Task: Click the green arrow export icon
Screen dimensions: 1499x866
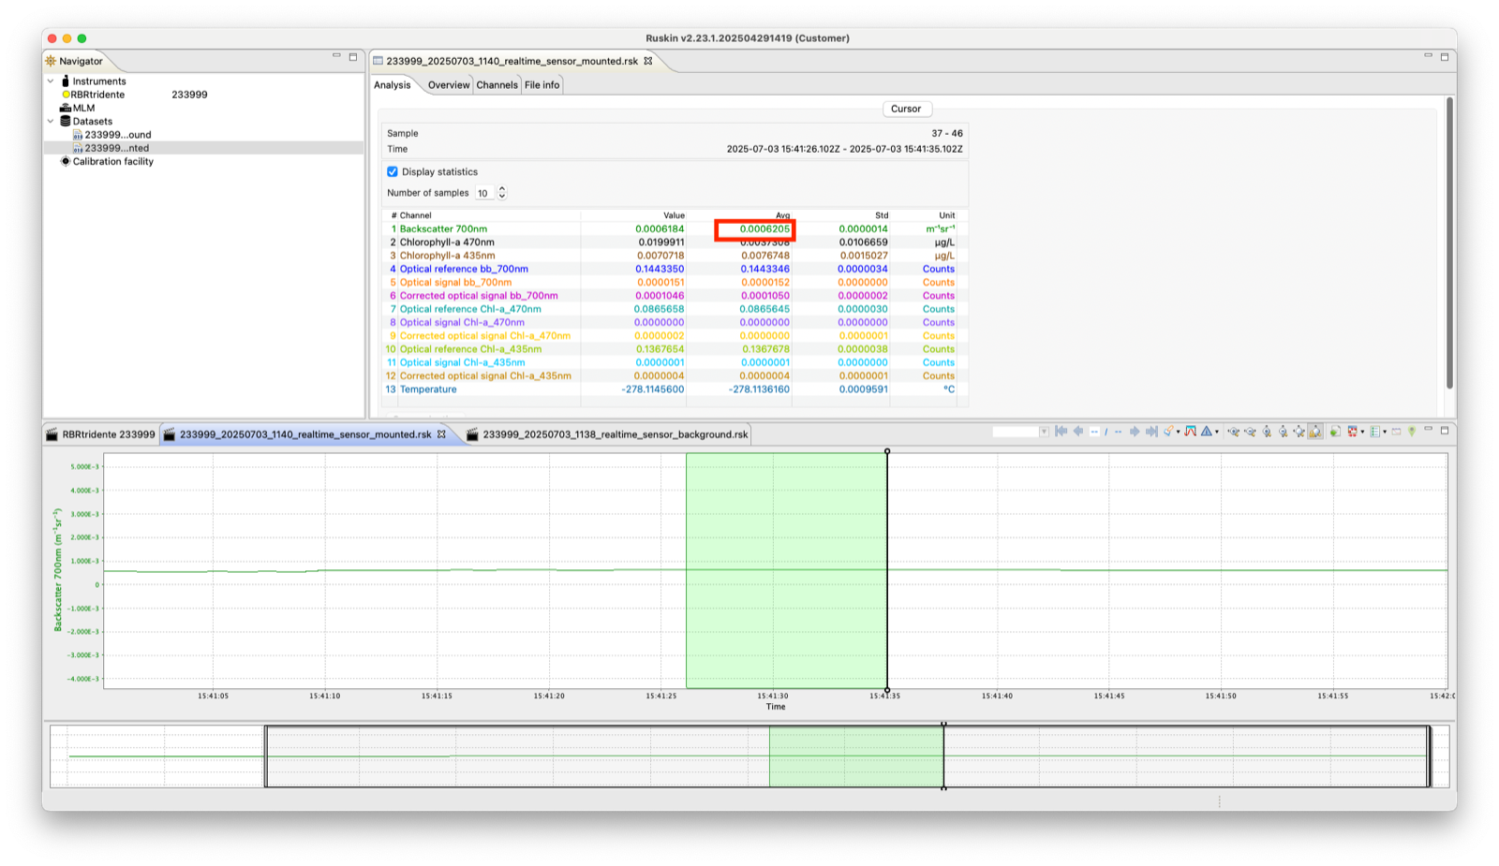Action: tap(1335, 432)
